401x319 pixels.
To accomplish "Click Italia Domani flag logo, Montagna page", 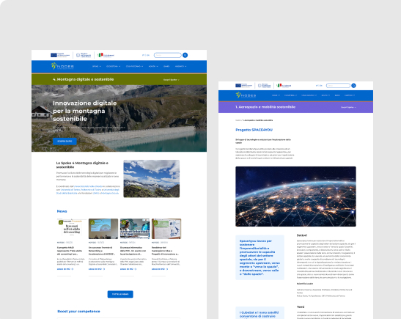I will tap(106, 55).
